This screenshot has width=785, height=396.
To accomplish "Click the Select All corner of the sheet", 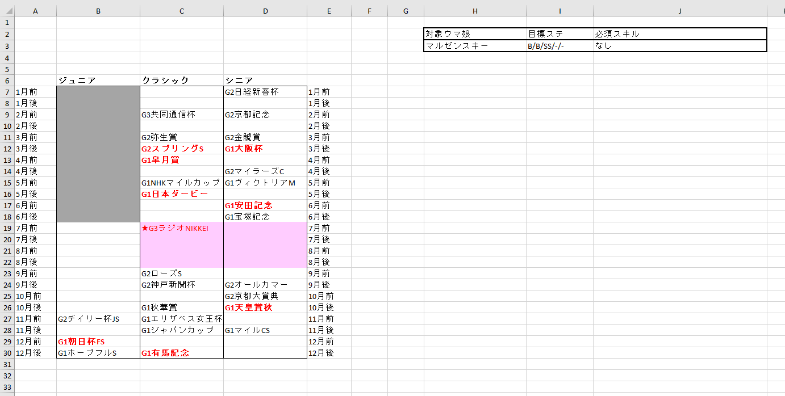I will coord(7,11).
